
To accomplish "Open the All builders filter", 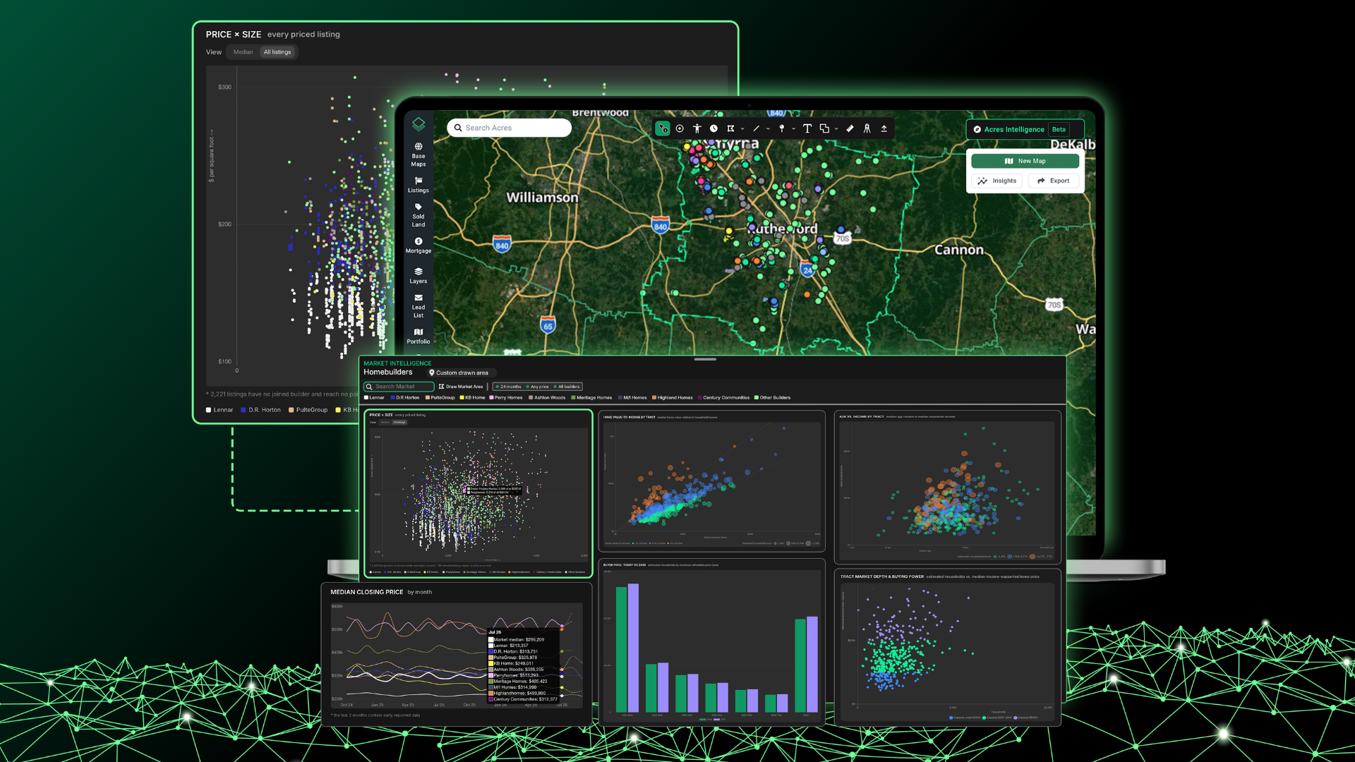I will pyautogui.click(x=567, y=387).
